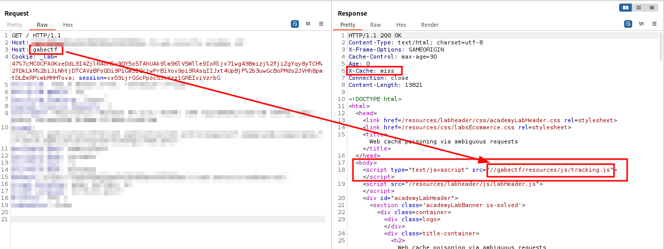Image resolution: width=664 pixels, height=249 pixels.
Task: Open Hex tab in Request panel
Action: click(x=68, y=25)
